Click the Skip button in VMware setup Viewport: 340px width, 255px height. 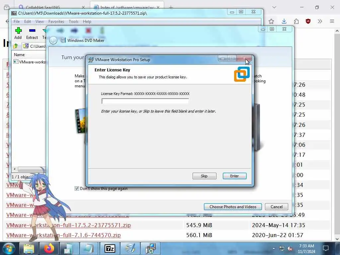204,176
